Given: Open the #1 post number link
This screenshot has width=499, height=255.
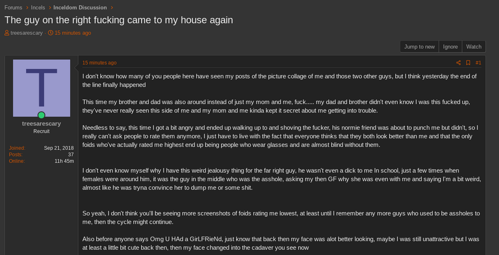Looking at the screenshot, I should coord(478,63).
